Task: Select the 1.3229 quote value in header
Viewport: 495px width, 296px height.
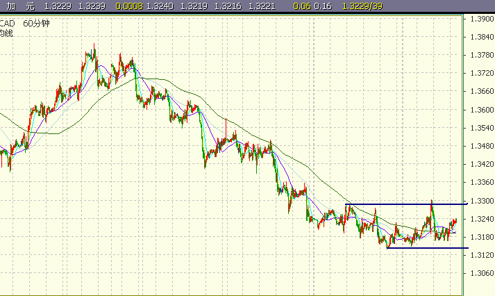Action: tap(58, 6)
